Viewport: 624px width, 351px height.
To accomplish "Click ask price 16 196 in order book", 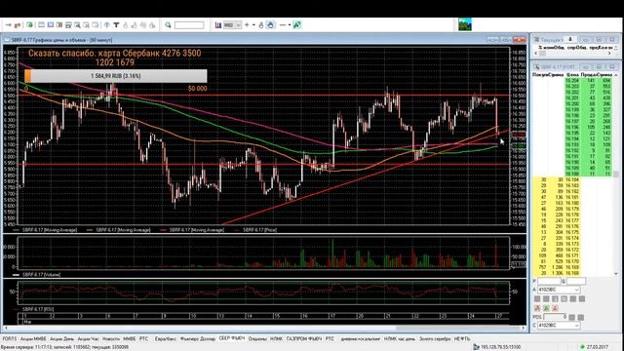I will tap(572, 128).
